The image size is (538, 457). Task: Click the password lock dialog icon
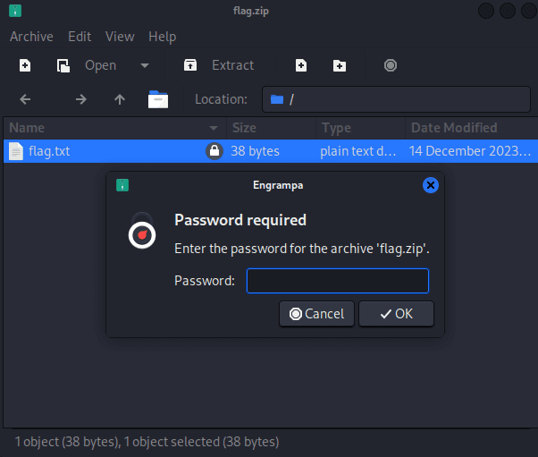(x=142, y=231)
